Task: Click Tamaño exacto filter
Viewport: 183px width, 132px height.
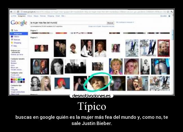Action: [x=16, y=70]
